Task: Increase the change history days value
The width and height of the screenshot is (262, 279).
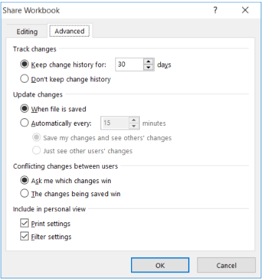Action: click(x=148, y=62)
